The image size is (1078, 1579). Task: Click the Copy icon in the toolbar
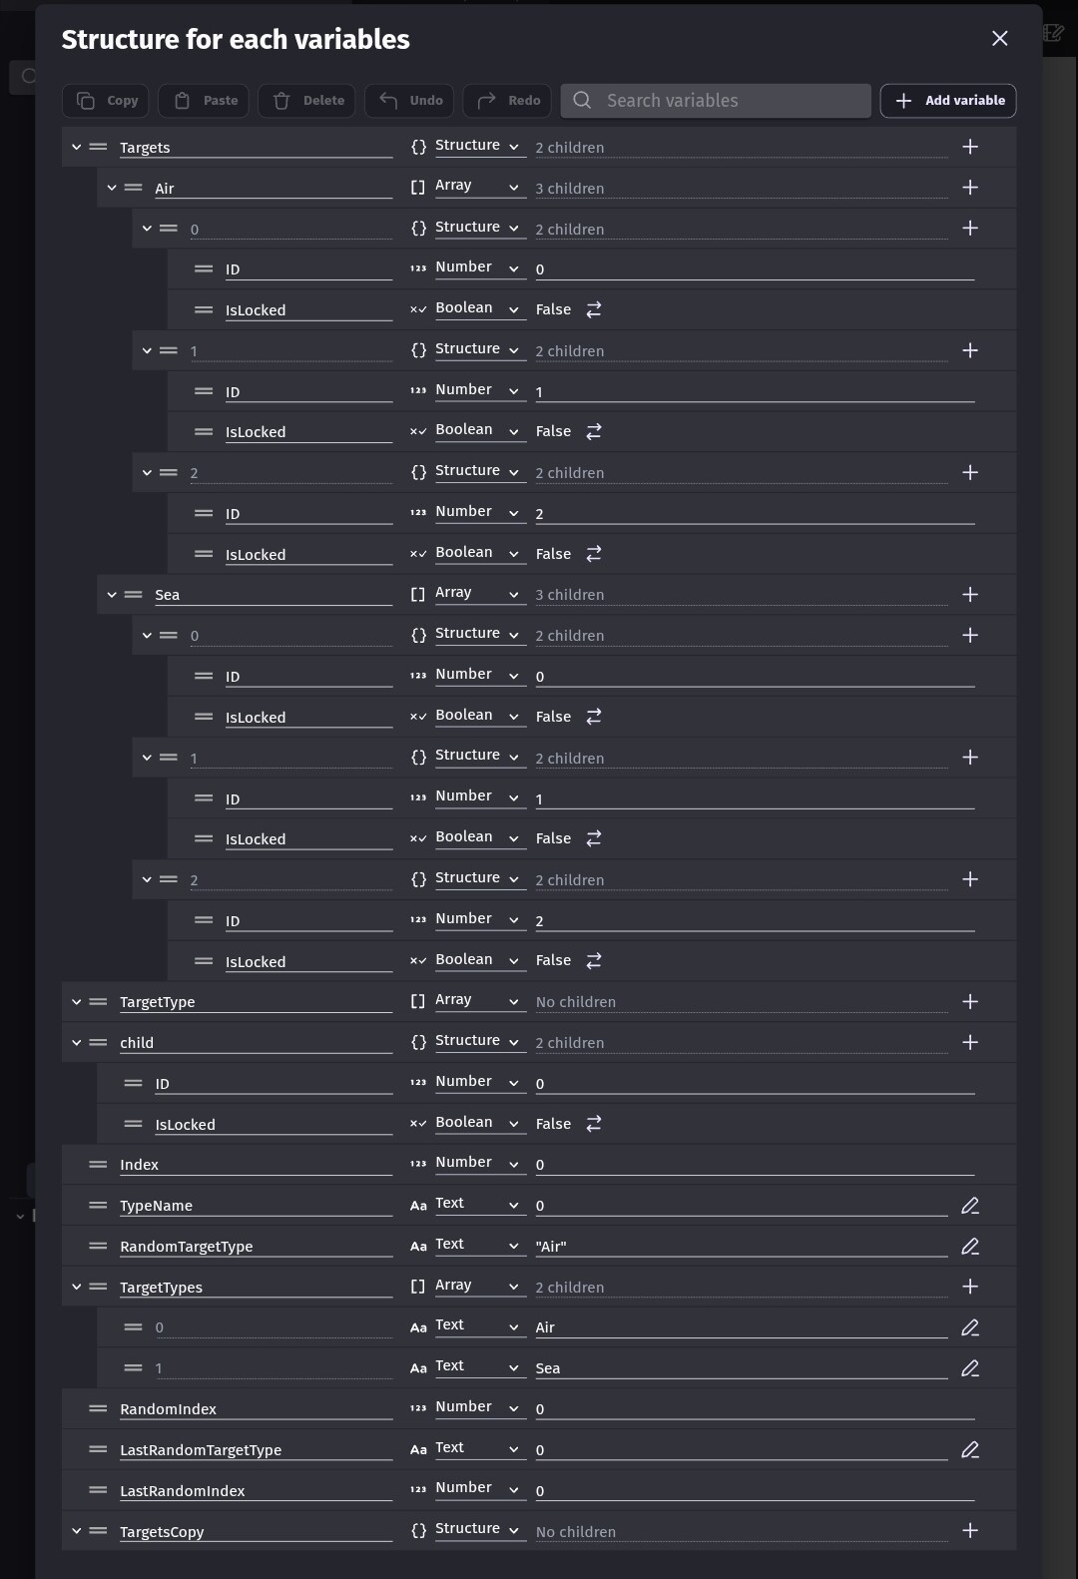click(x=86, y=101)
